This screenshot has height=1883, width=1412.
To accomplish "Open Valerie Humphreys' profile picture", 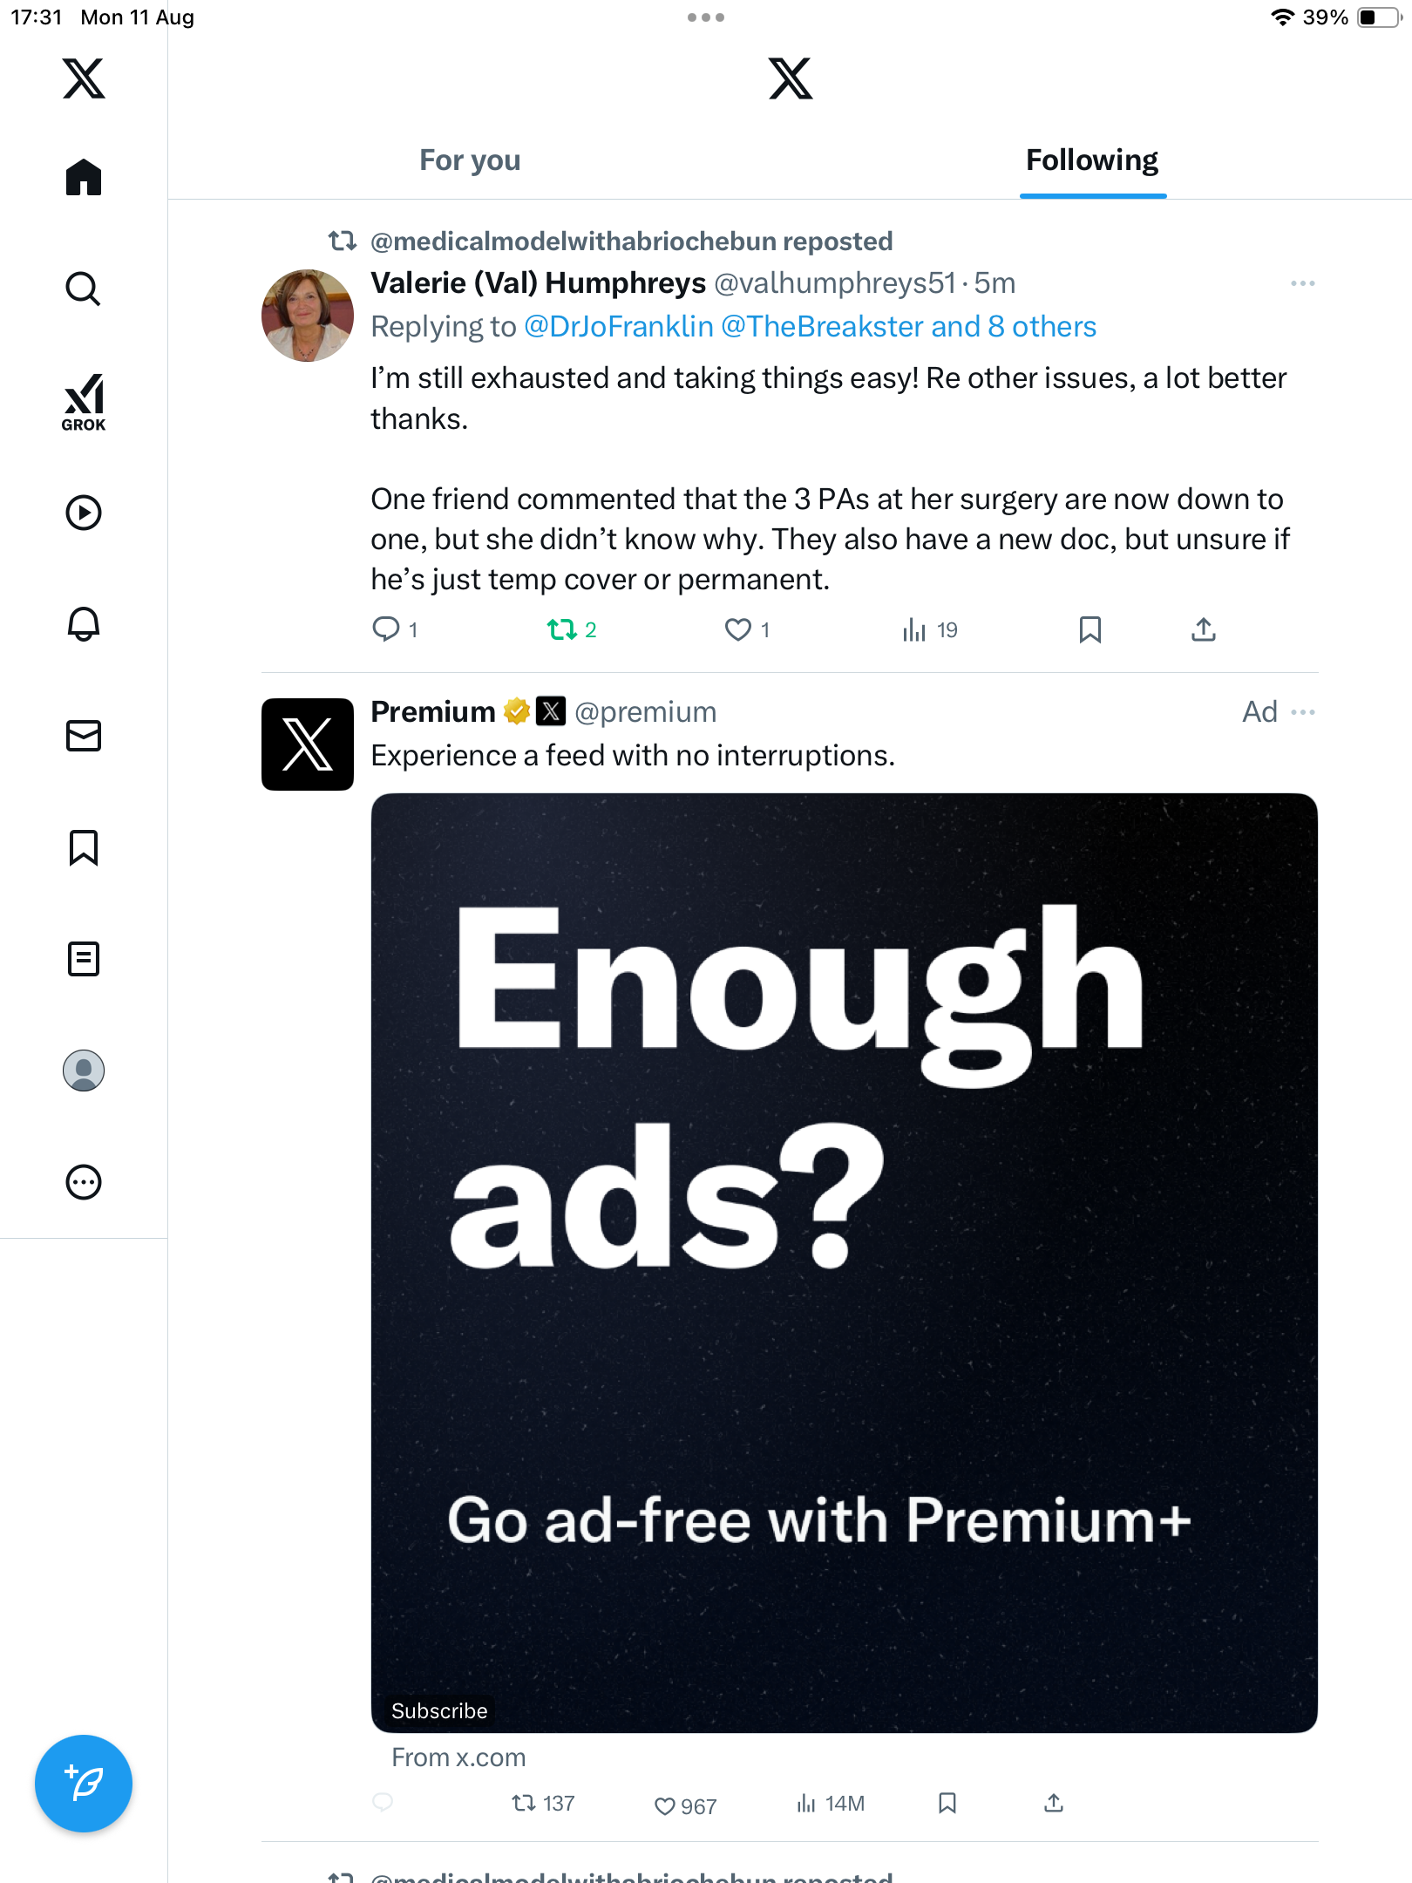I will (x=308, y=316).
